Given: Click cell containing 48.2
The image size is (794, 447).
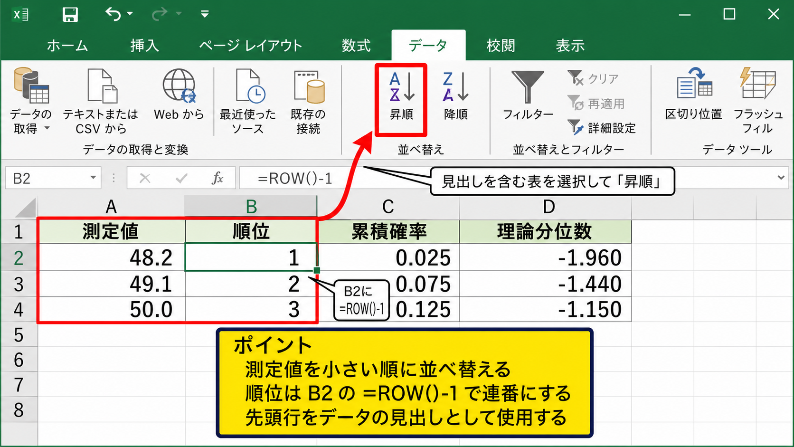Looking at the screenshot, I should tap(111, 257).
